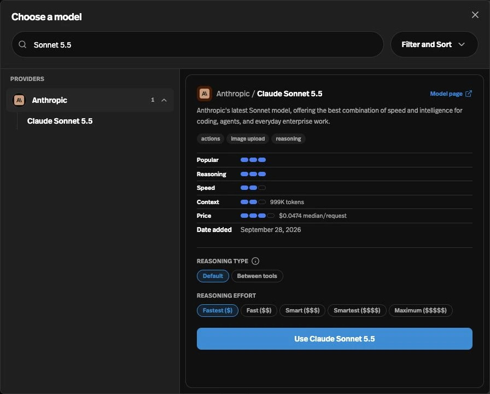Click the PROVIDERS section heading
The width and height of the screenshot is (490, 394).
[x=27, y=79]
